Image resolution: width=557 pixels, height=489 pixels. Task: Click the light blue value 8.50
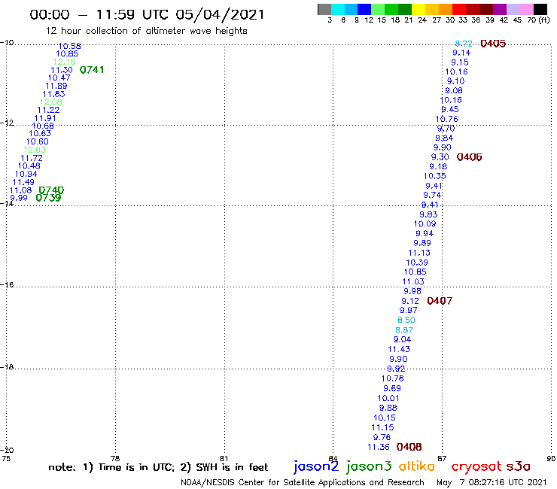406,320
